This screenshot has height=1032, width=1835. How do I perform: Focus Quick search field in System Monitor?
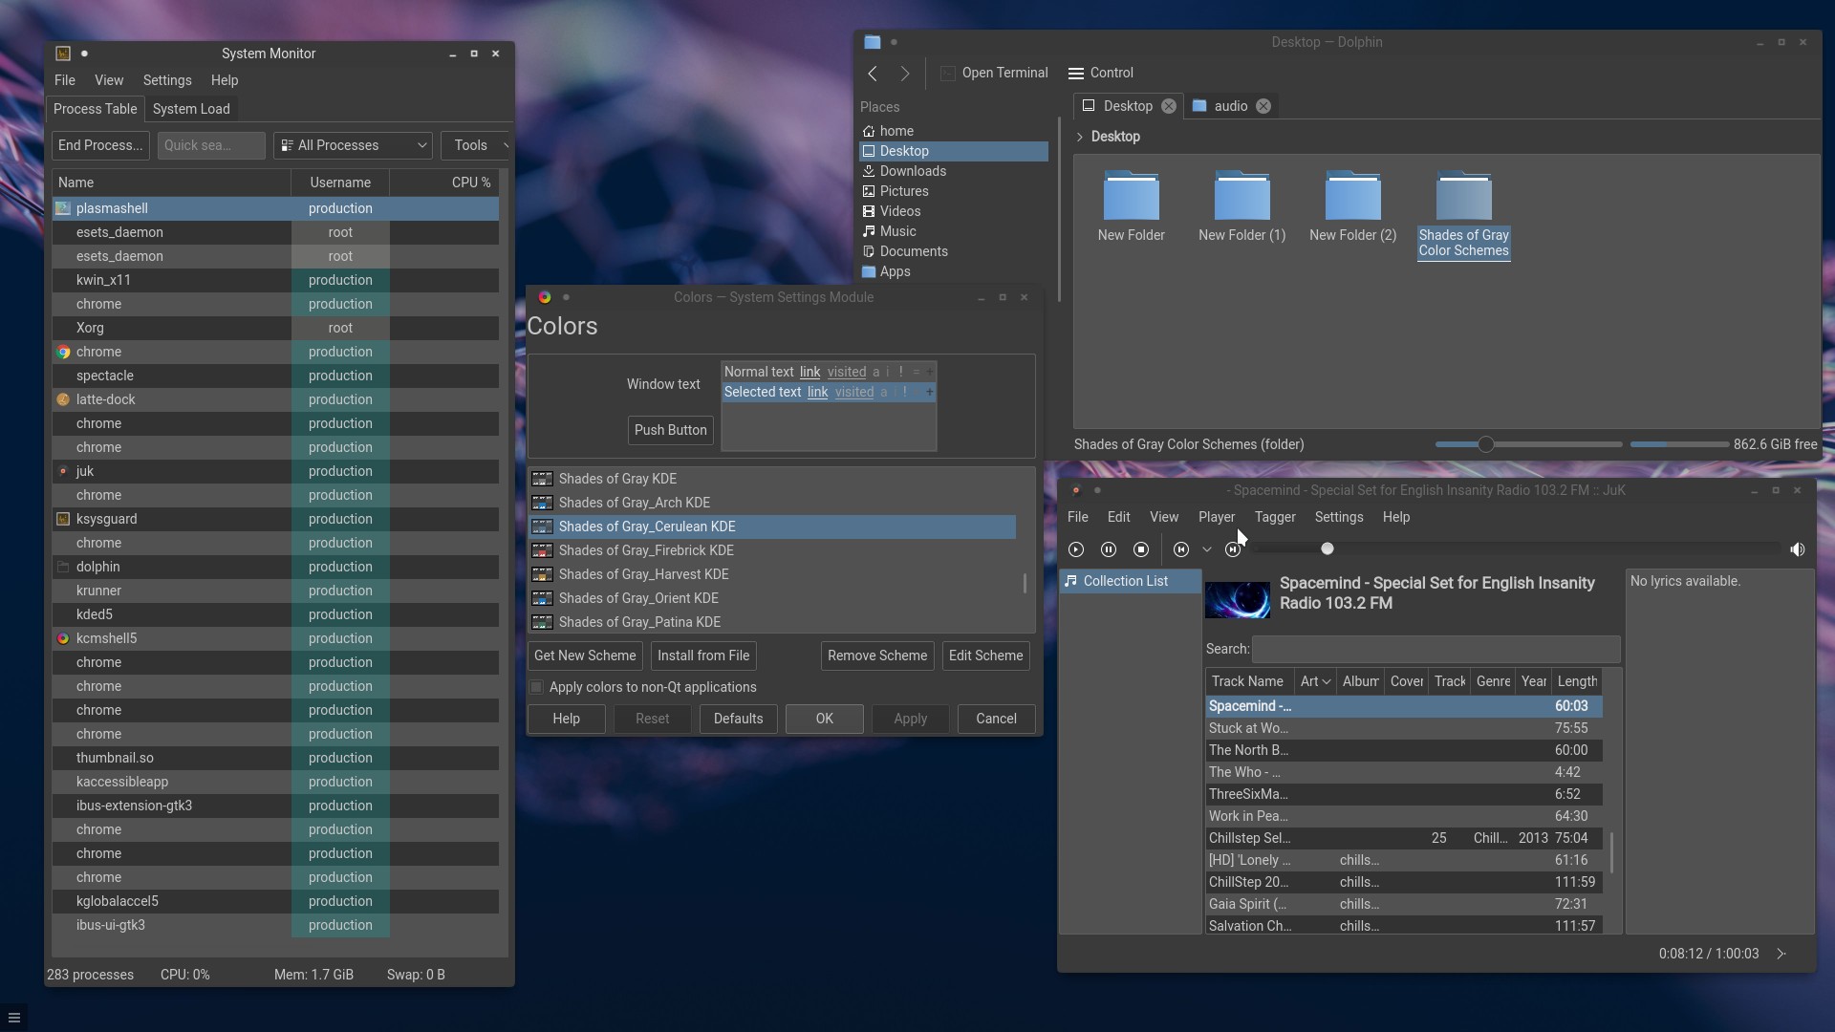[211, 145]
